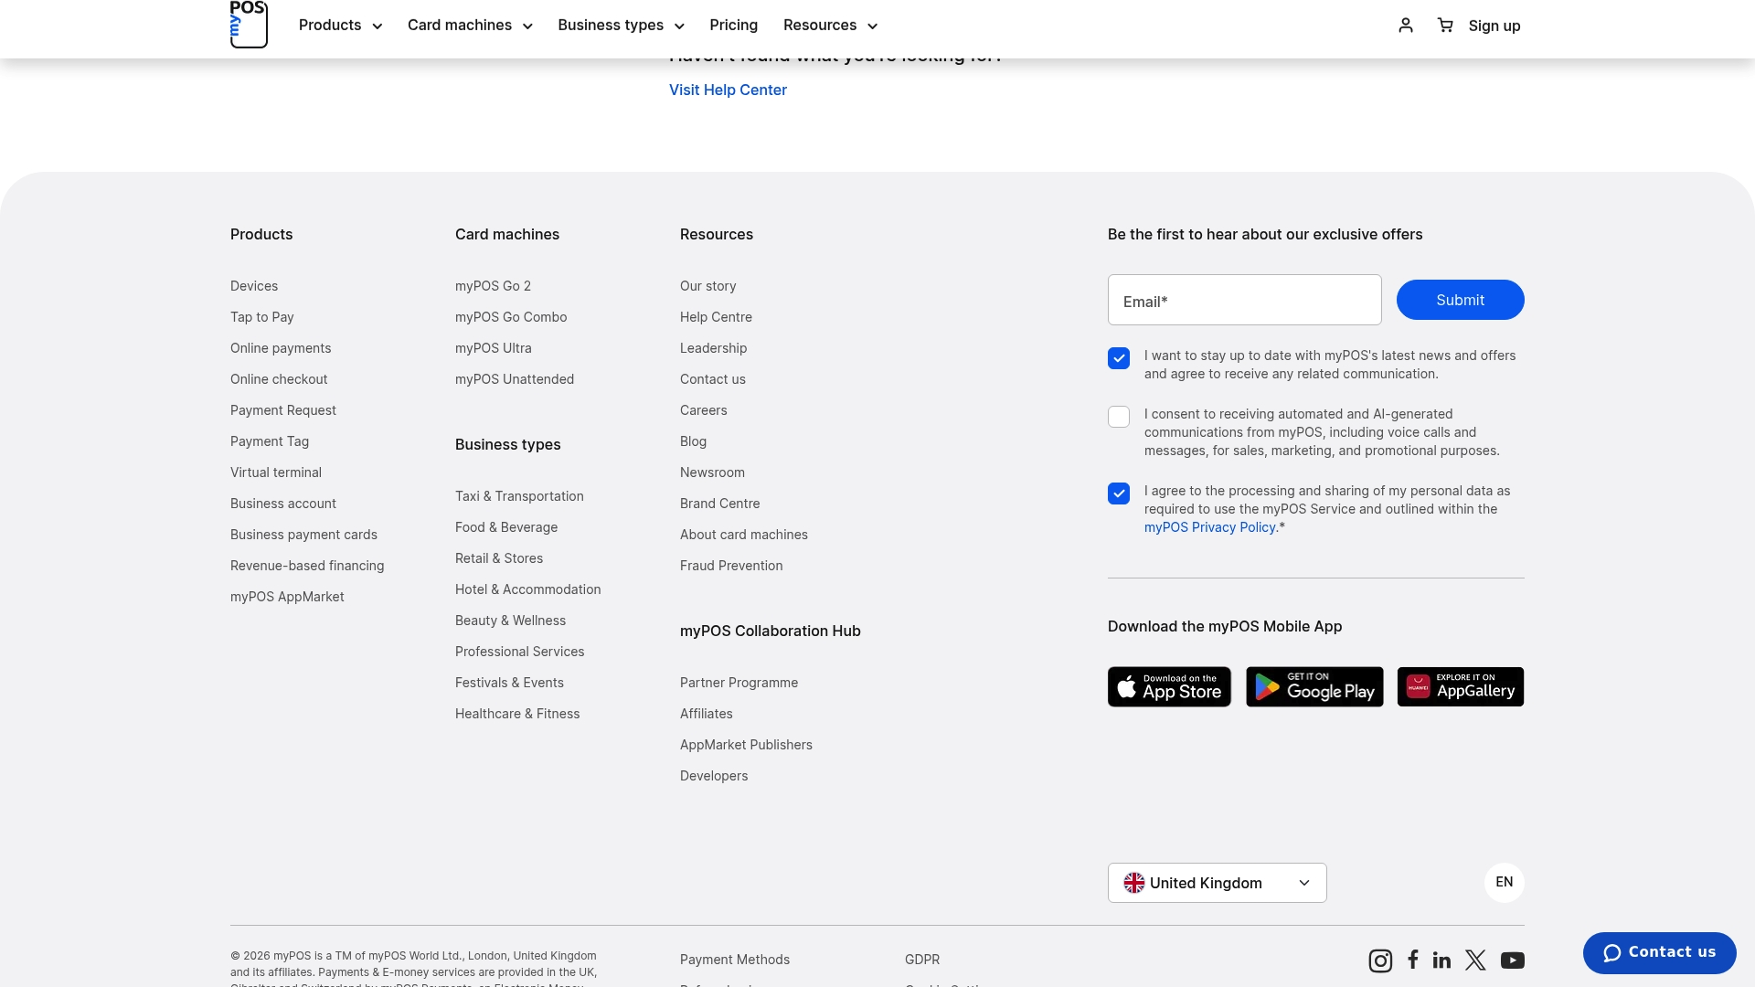Open Hotel & Accommodation link
The width and height of the screenshot is (1755, 987).
[528, 589]
